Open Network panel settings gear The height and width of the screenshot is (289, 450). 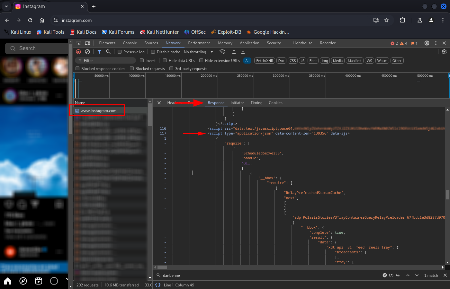(x=444, y=52)
